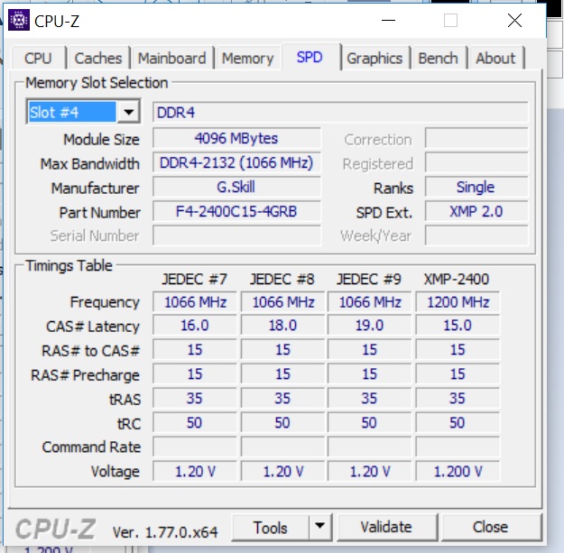Click the Close button at bottom
The image size is (564, 553).
tap(491, 528)
